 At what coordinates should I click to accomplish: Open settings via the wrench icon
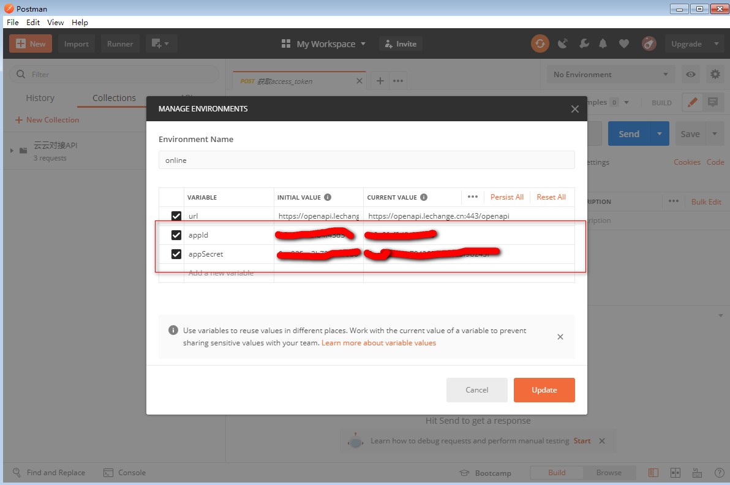(x=584, y=43)
